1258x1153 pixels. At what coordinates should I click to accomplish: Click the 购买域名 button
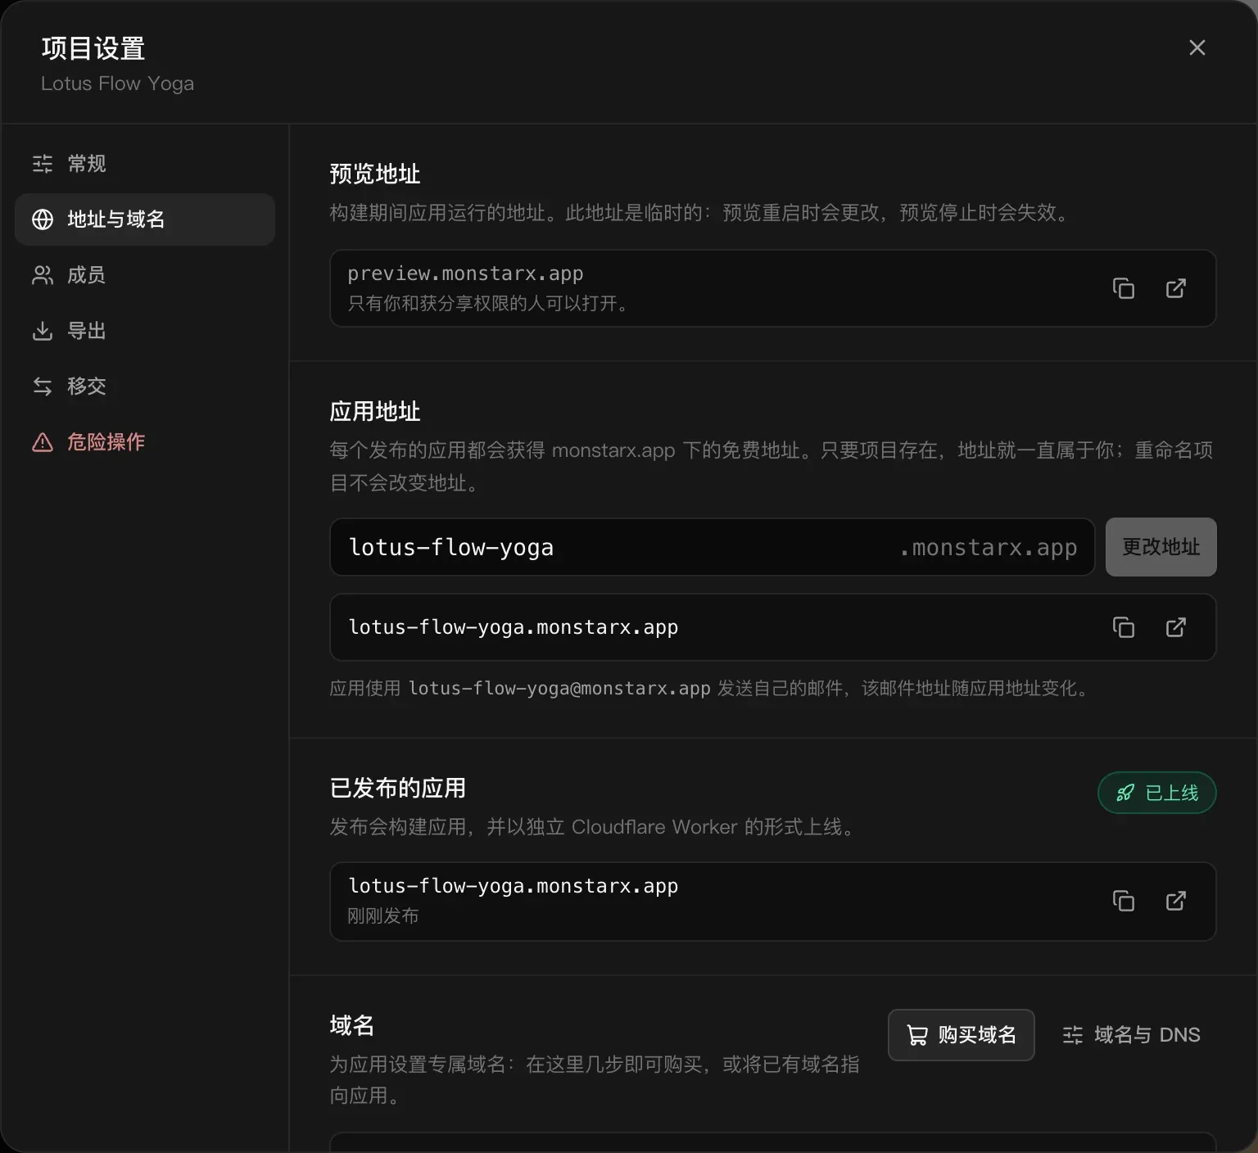coord(962,1035)
